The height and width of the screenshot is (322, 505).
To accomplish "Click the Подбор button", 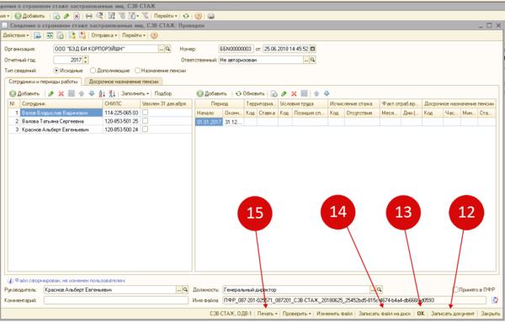I will click(163, 93).
